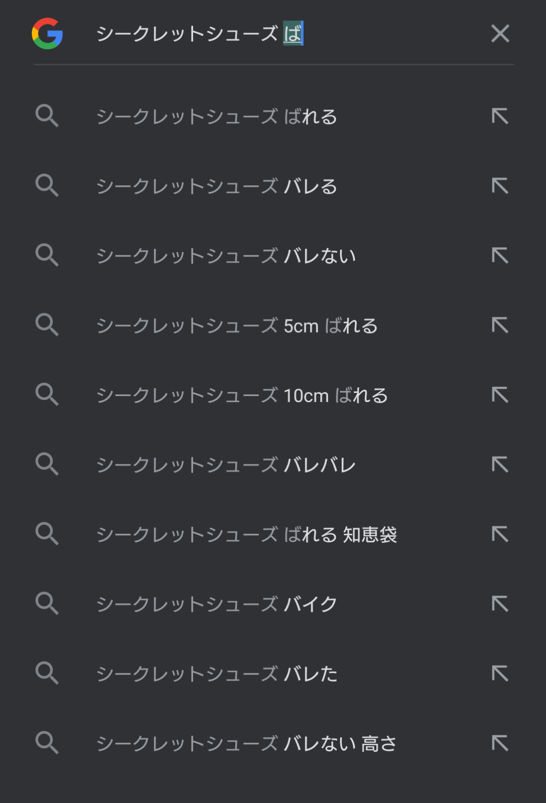Screen dimensions: 546x803
Task: Insert バレた suggestion via arrow icon
Action: [x=500, y=673]
